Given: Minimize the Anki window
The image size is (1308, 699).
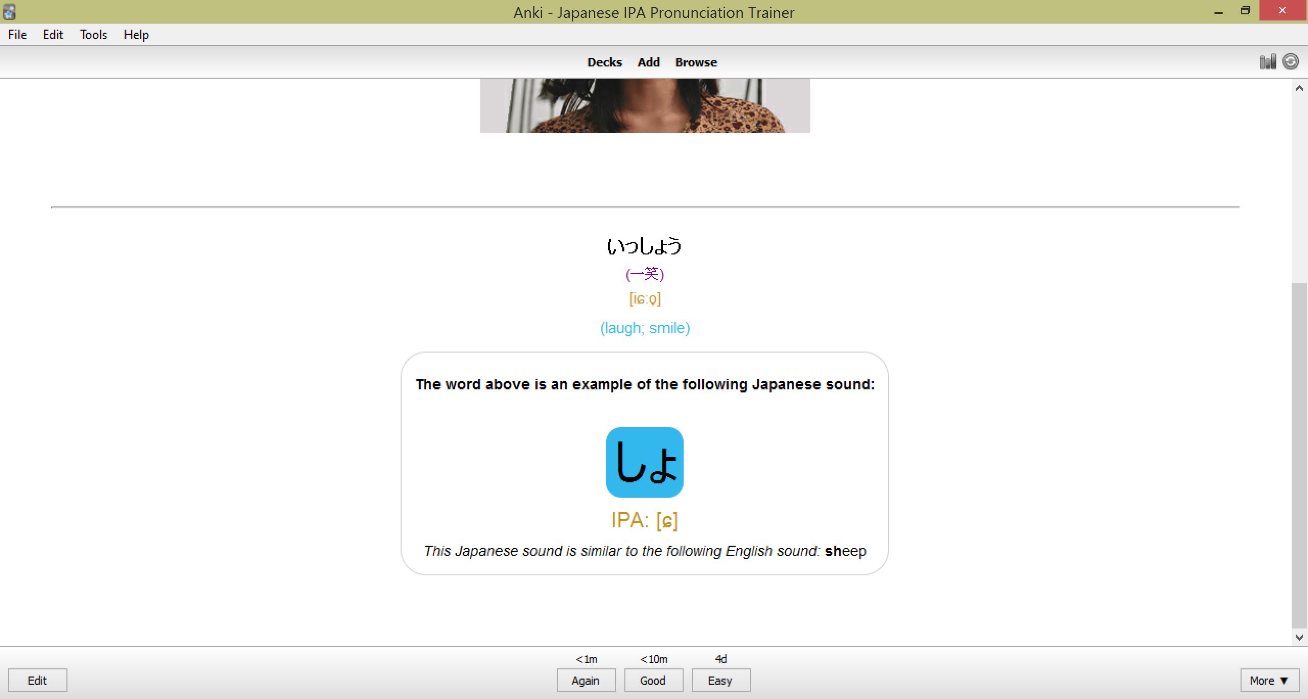Looking at the screenshot, I should (1219, 11).
